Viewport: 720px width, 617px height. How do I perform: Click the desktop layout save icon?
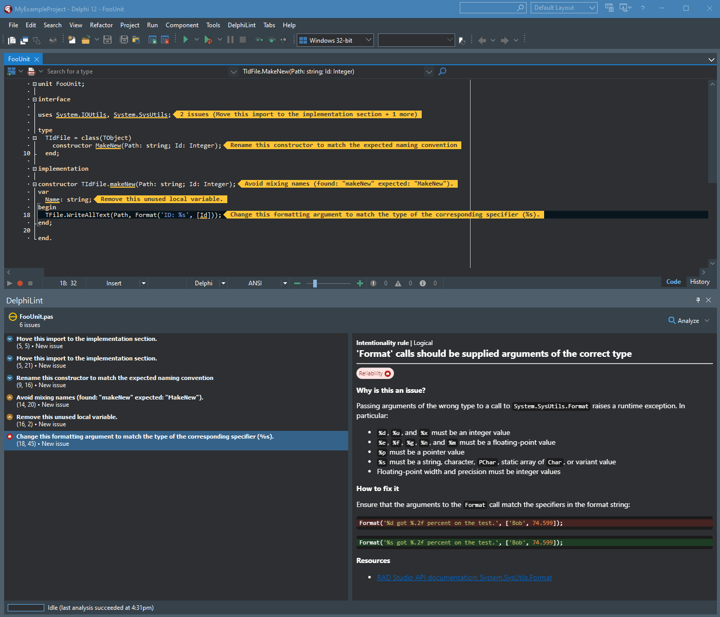(609, 8)
